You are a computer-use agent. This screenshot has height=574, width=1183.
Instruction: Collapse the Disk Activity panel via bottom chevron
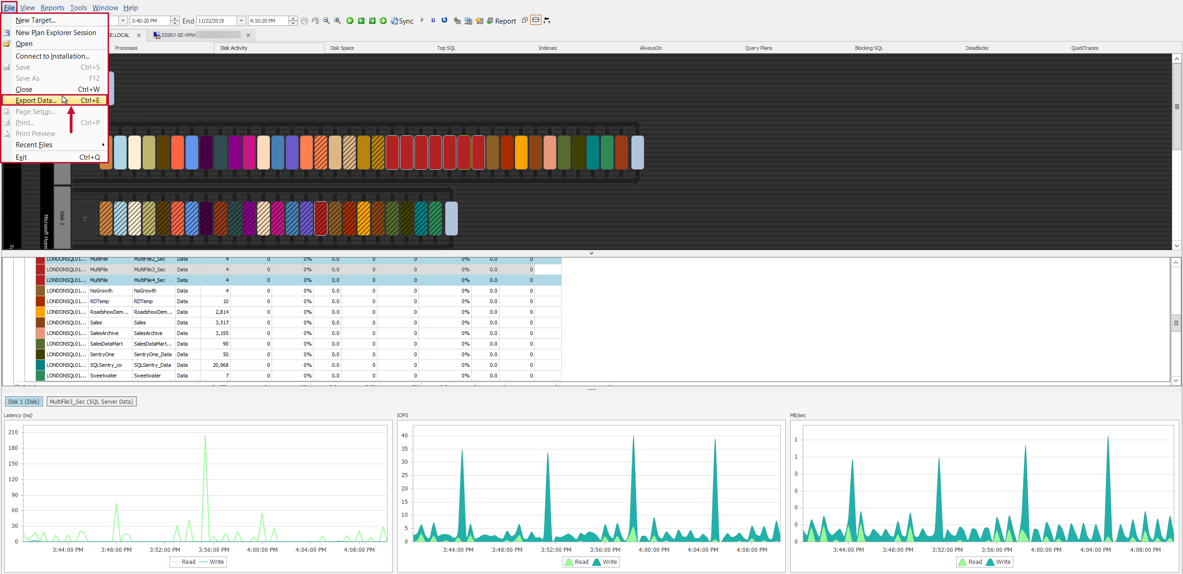point(592,253)
